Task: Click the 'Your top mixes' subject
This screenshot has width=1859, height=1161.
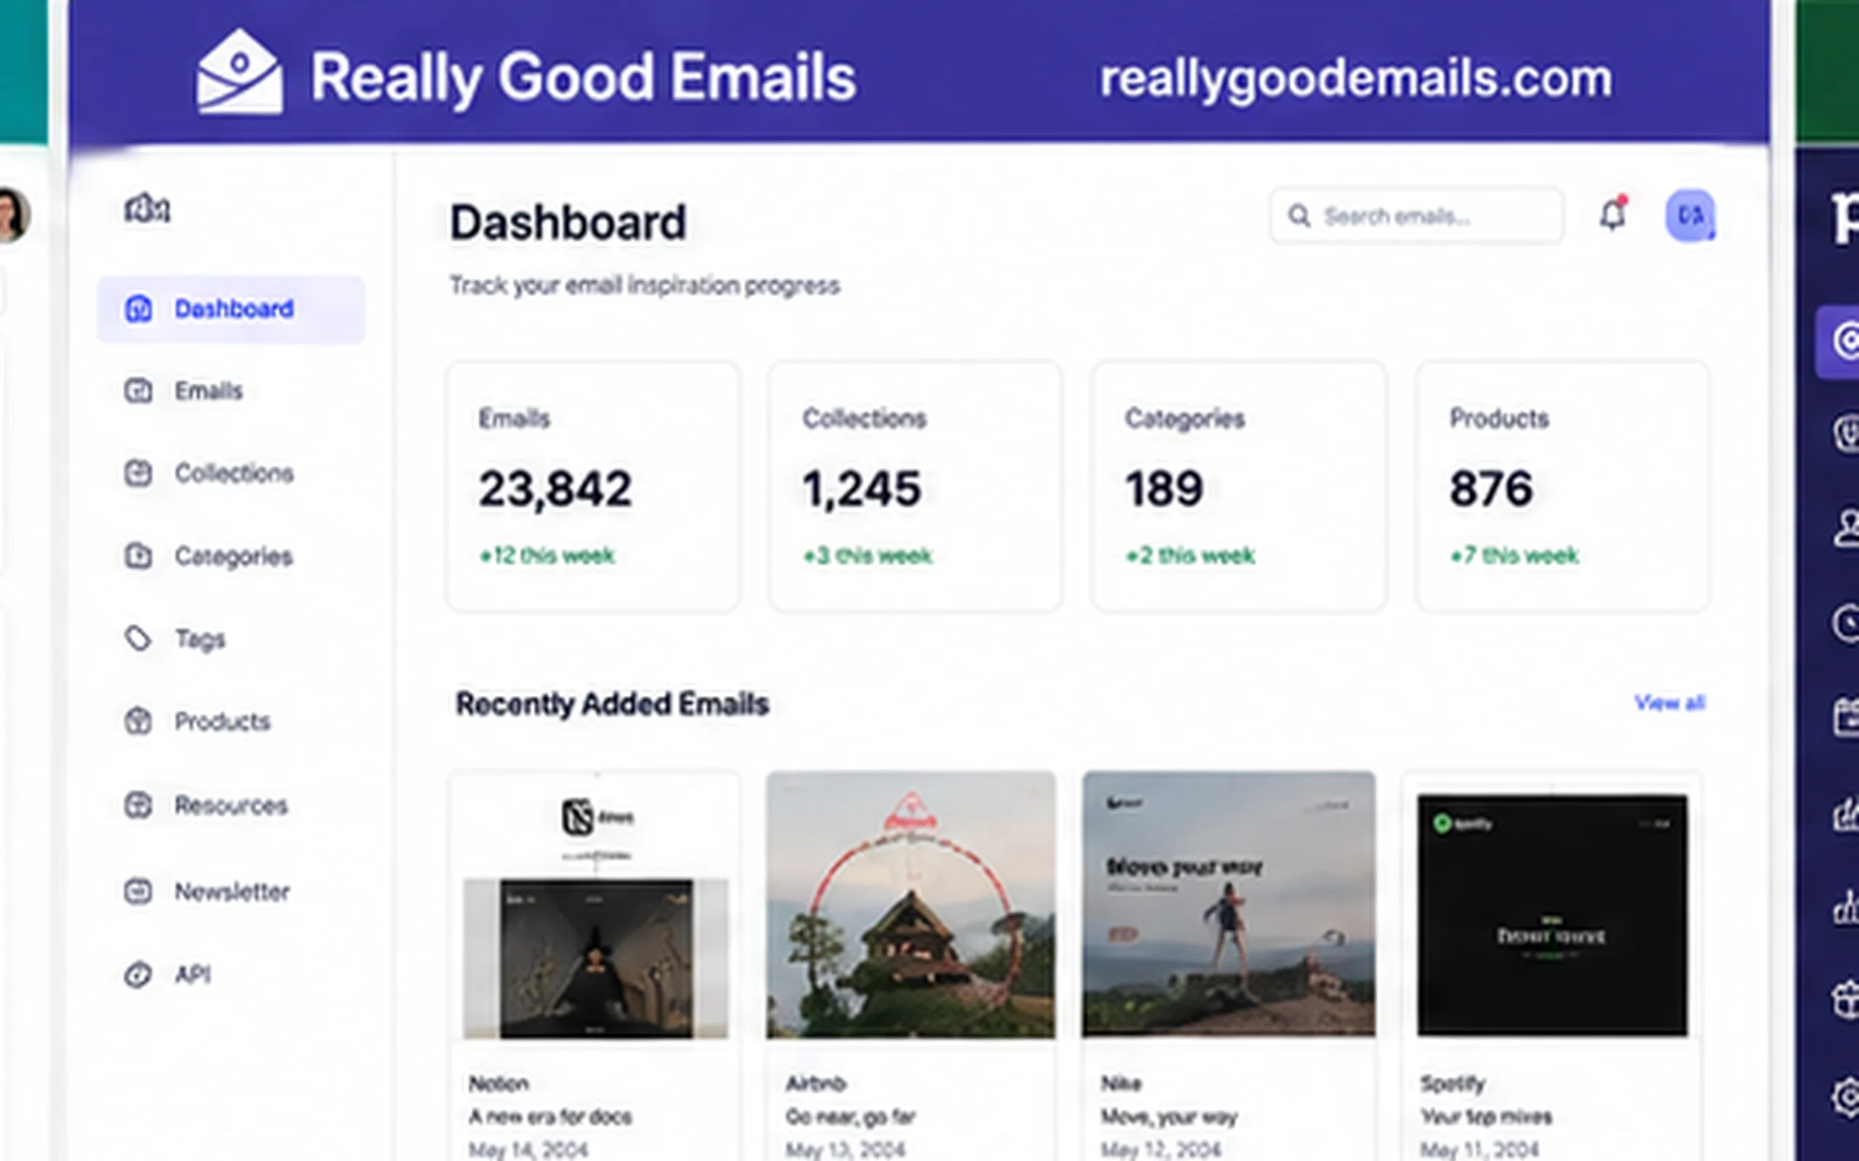Action: 1486,1117
